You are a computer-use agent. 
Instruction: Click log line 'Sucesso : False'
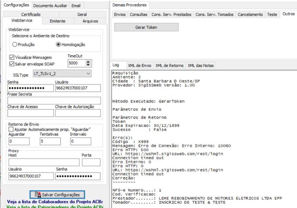click(x=139, y=130)
